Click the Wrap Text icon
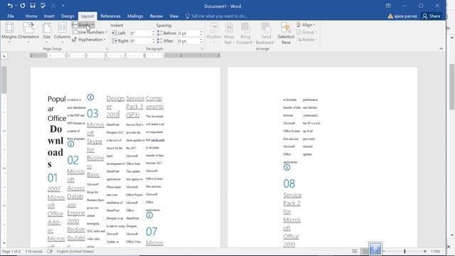 (229, 33)
